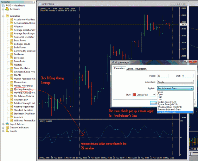Collapse the Accounts tree node
The width and height of the screenshot is (198, 161).
tap(3, 9)
